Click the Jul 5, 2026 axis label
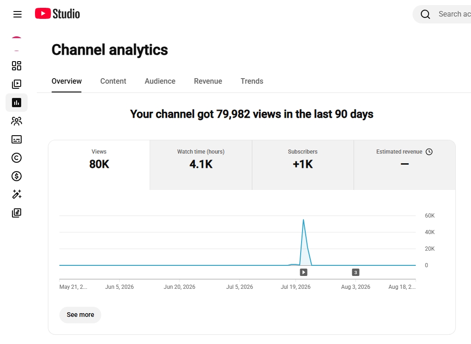Viewport: 471px width, 344px height. (x=239, y=287)
